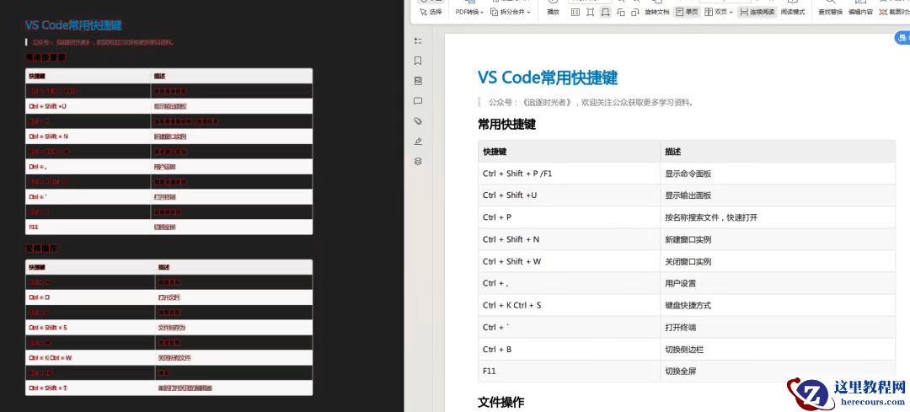Rotate view clockwise icon
This screenshot has width=910, height=412.
[635, 12]
